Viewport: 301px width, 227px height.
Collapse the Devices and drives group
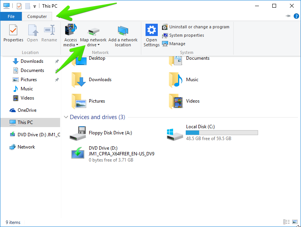[x=66, y=117]
